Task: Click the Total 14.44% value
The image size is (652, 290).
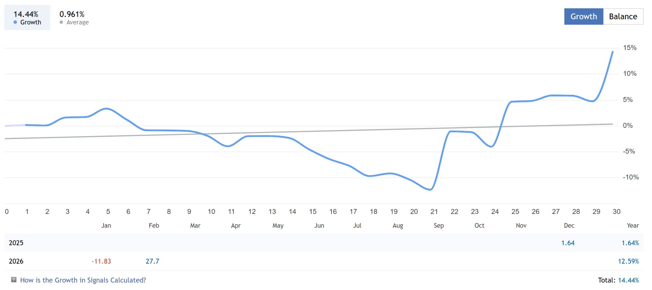Action: [x=628, y=280]
